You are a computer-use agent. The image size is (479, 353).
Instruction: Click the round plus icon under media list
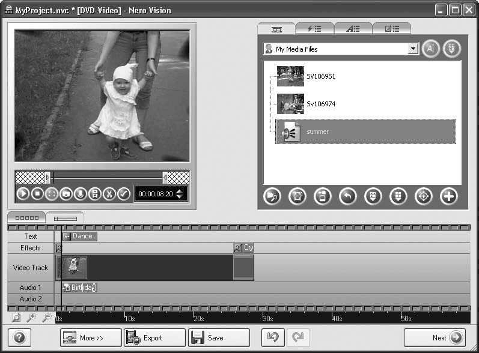point(448,196)
